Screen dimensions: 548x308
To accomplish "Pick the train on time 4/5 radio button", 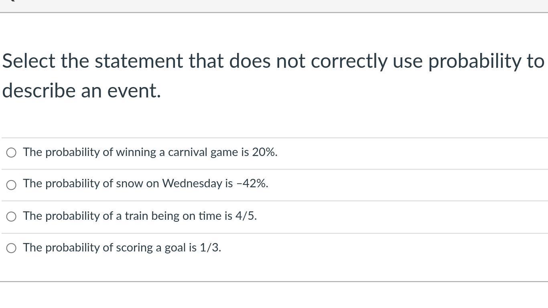I will pos(11,217).
